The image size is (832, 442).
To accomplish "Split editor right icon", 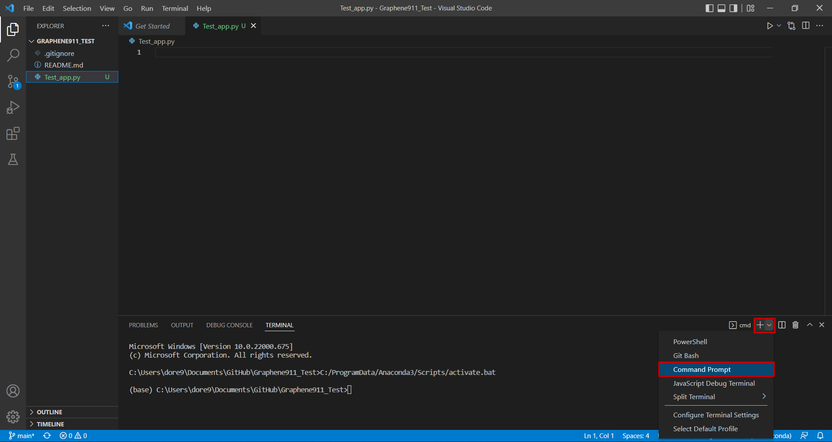I will pos(806,26).
